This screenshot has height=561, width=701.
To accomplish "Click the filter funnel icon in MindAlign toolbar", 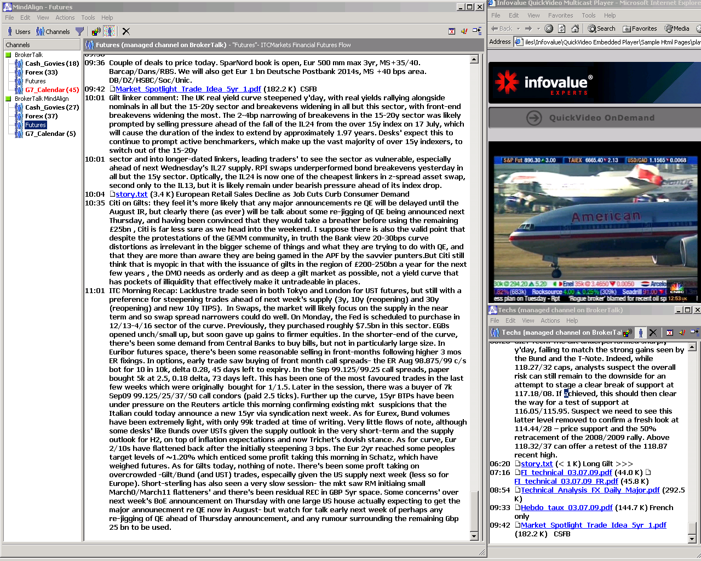I will [79, 32].
